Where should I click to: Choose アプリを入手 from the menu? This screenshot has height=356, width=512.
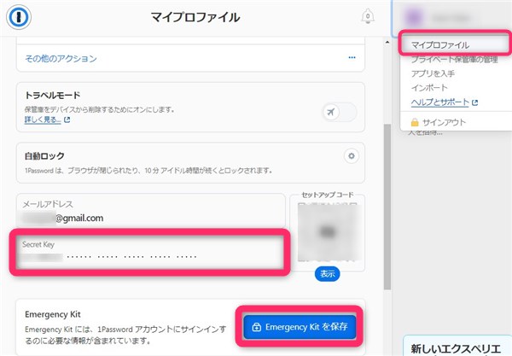coord(433,73)
